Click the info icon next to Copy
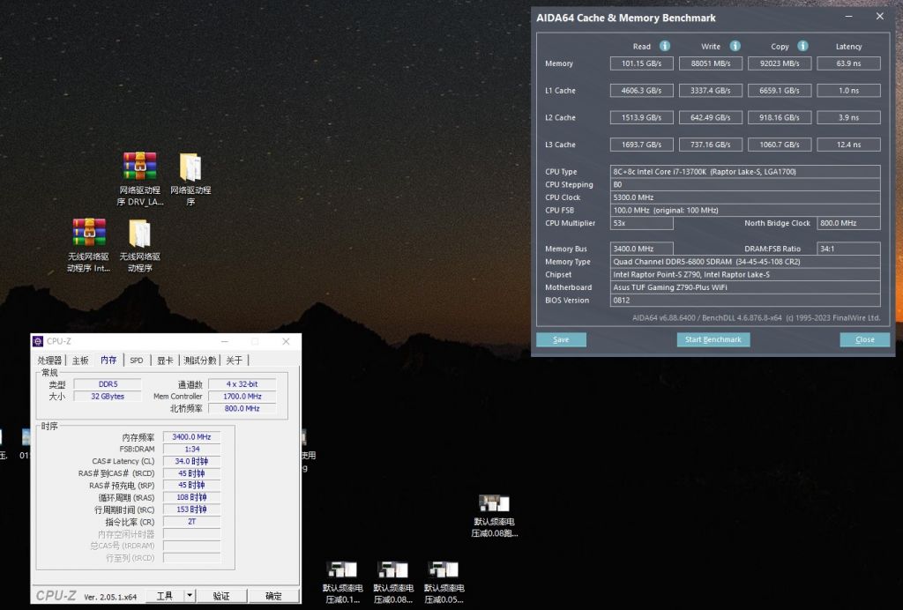Viewport: 903px width, 610px height. coord(802,46)
